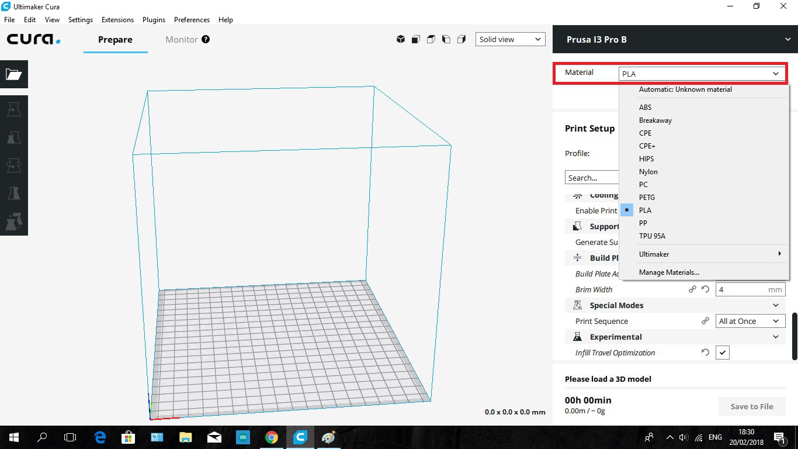The width and height of the screenshot is (798, 449).
Task: Reset Brim Width using the revert arrow
Action: pos(705,289)
